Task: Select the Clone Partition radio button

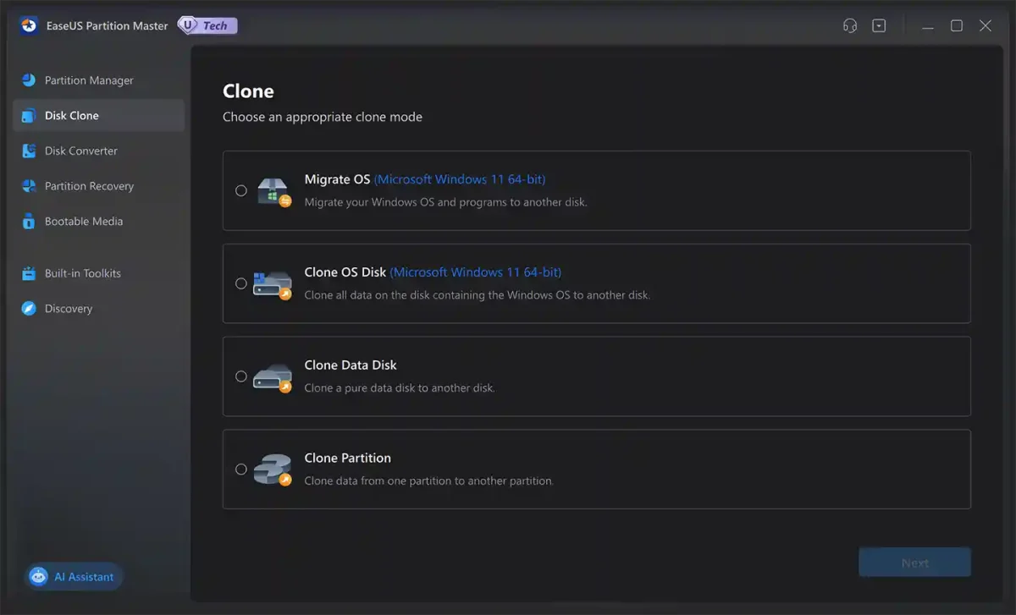Action: coord(241,469)
